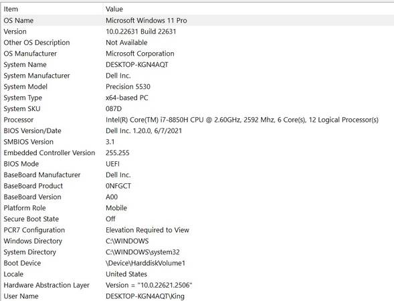Select the PCR7 Configuration row
This screenshot has width=394, height=301.
(x=197, y=230)
